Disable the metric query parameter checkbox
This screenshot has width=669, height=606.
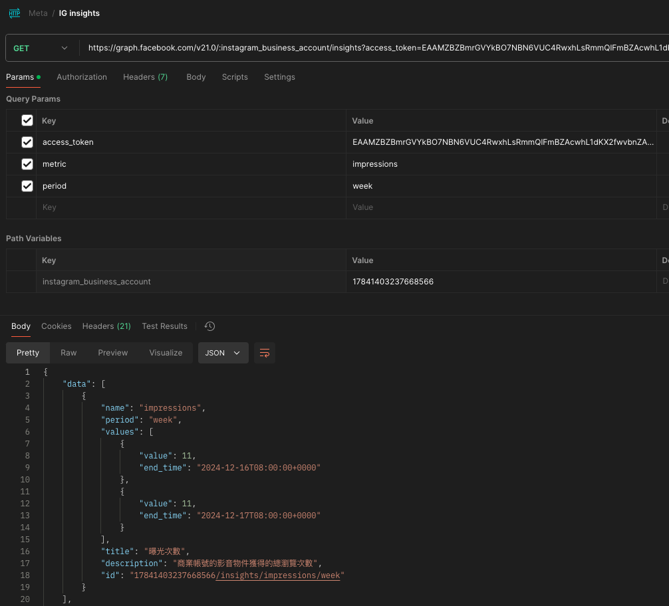click(27, 164)
